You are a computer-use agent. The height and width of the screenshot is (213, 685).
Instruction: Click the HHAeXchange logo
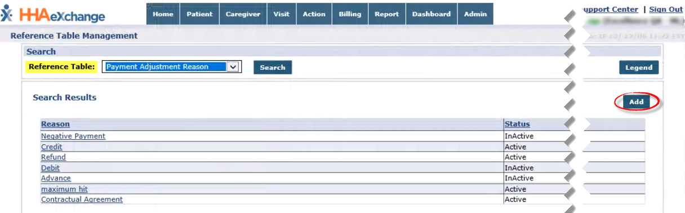[53, 14]
